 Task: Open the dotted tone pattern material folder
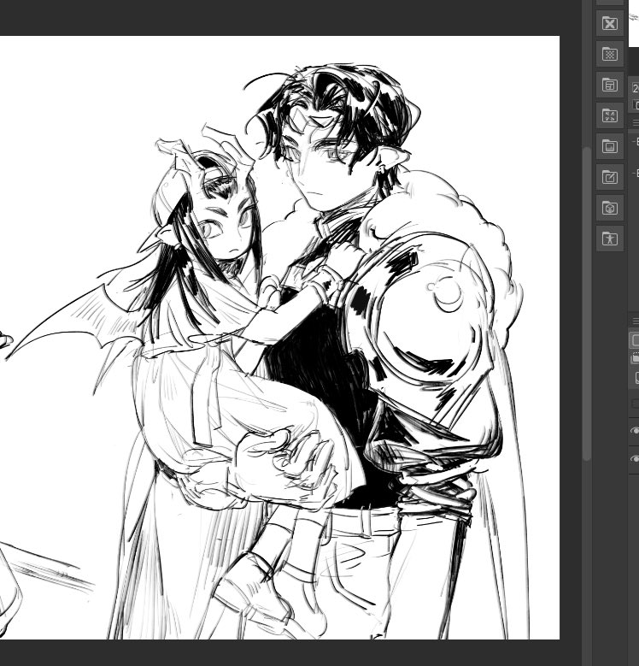point(610,55)
